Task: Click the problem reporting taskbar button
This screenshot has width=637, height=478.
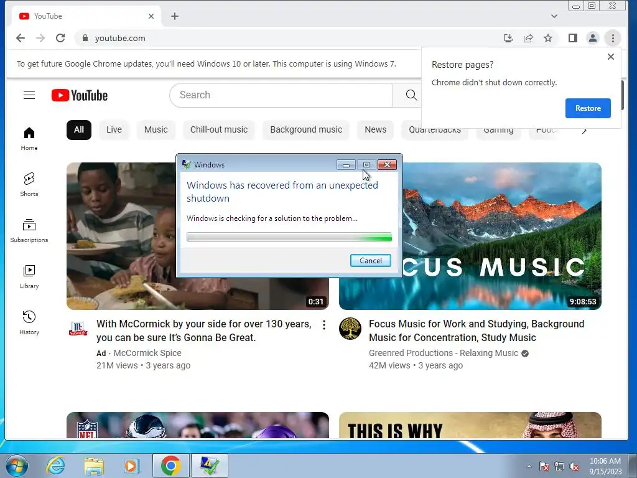Action: (209, 466)
